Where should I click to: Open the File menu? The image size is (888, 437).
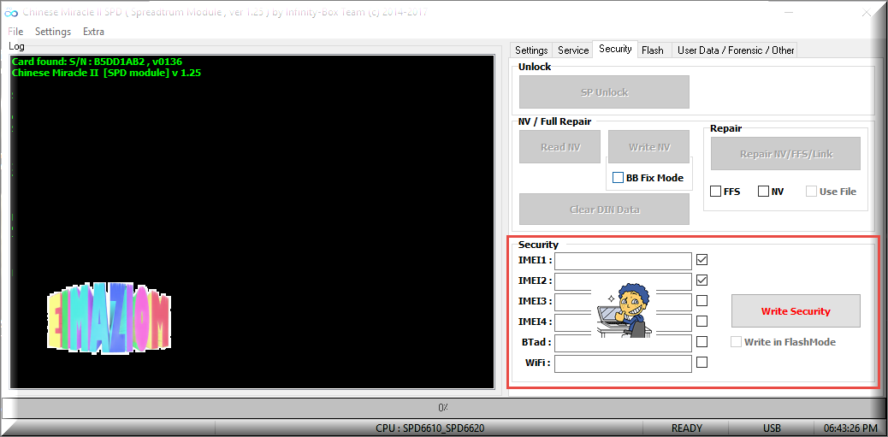click(15, 32)
